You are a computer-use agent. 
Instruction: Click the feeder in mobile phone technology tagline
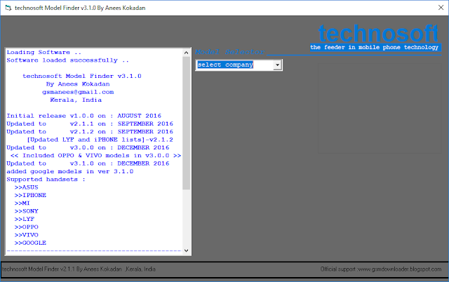pyautogui.click(x=374, y=47)
